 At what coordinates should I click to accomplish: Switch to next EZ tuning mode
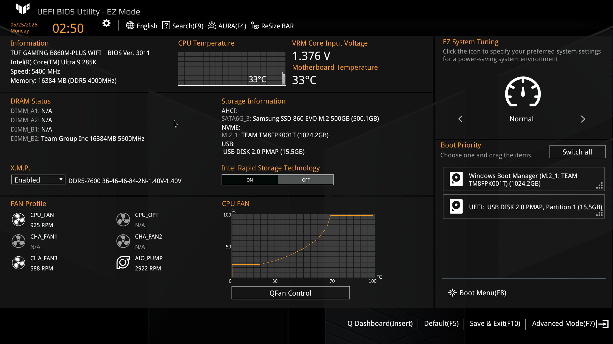tap(583, 119)
